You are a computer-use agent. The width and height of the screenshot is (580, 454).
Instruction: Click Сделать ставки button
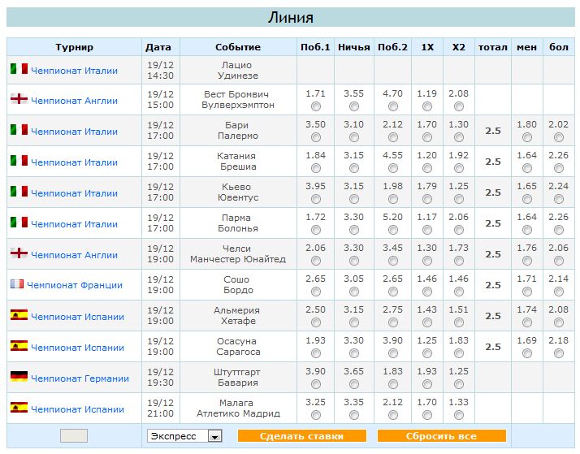(x=302, y=436)
